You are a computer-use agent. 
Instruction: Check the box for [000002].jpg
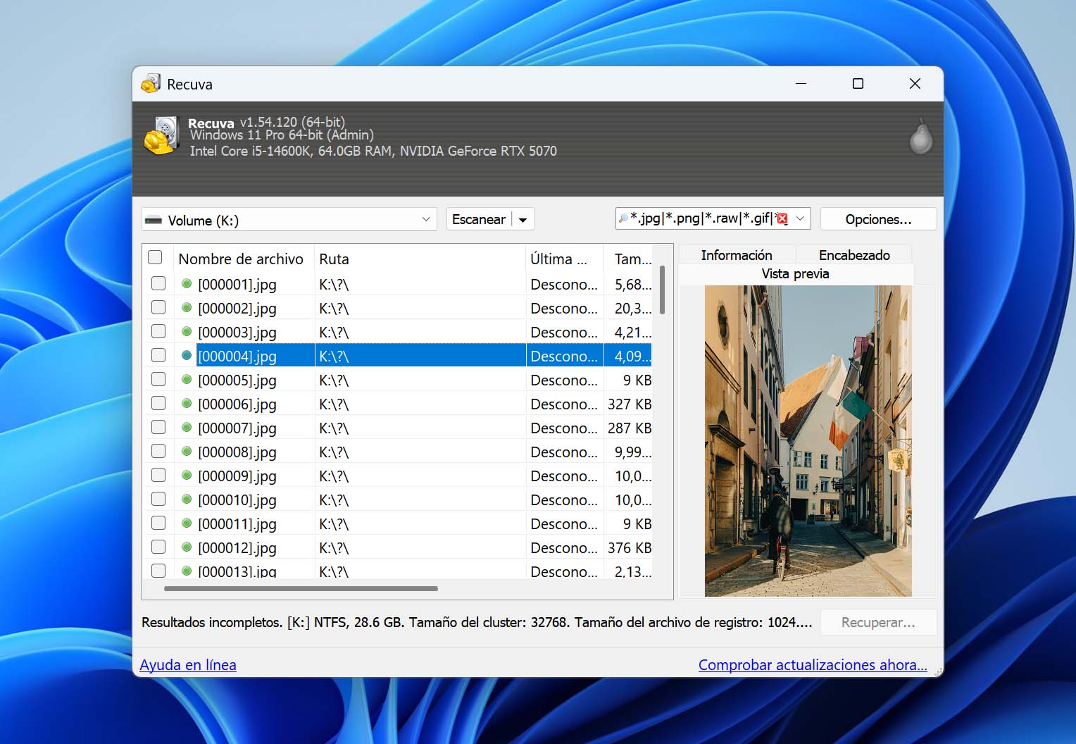click(158, 307)
